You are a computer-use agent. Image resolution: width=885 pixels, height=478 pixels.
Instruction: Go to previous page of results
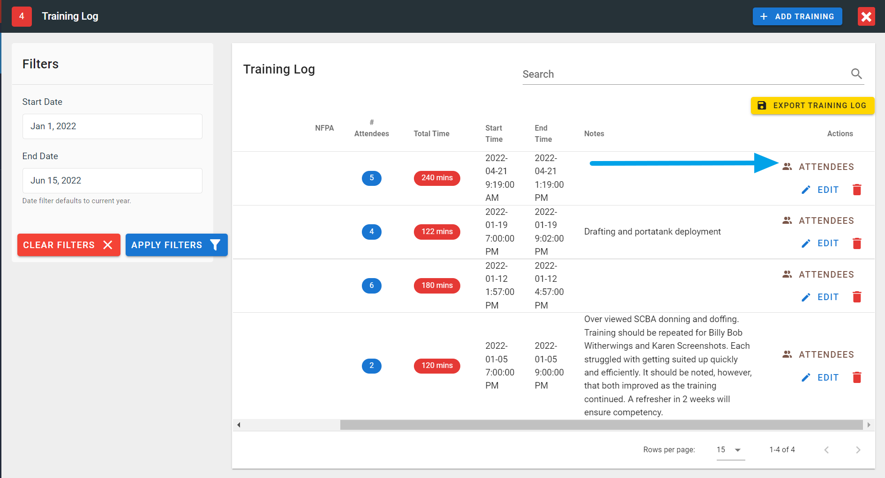pyautogui.click(x=826, y=450)
